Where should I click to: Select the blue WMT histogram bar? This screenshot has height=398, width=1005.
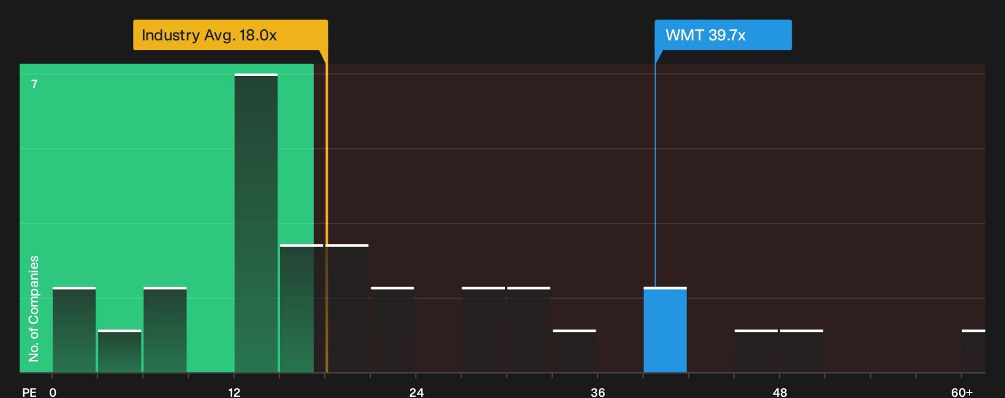(x=665, y=330)
